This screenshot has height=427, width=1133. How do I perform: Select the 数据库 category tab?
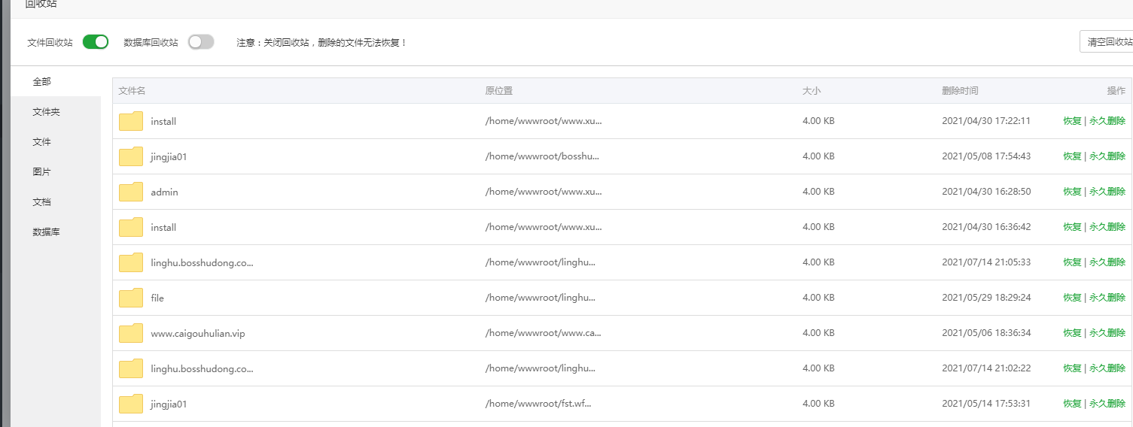coord(46,232)
